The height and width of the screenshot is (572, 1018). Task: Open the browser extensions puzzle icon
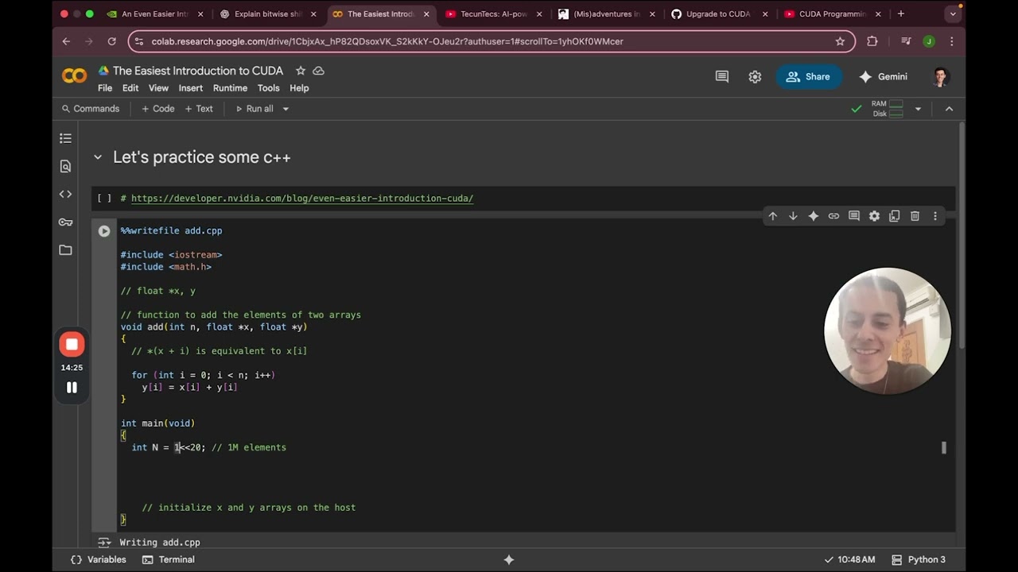click(872, 41)
